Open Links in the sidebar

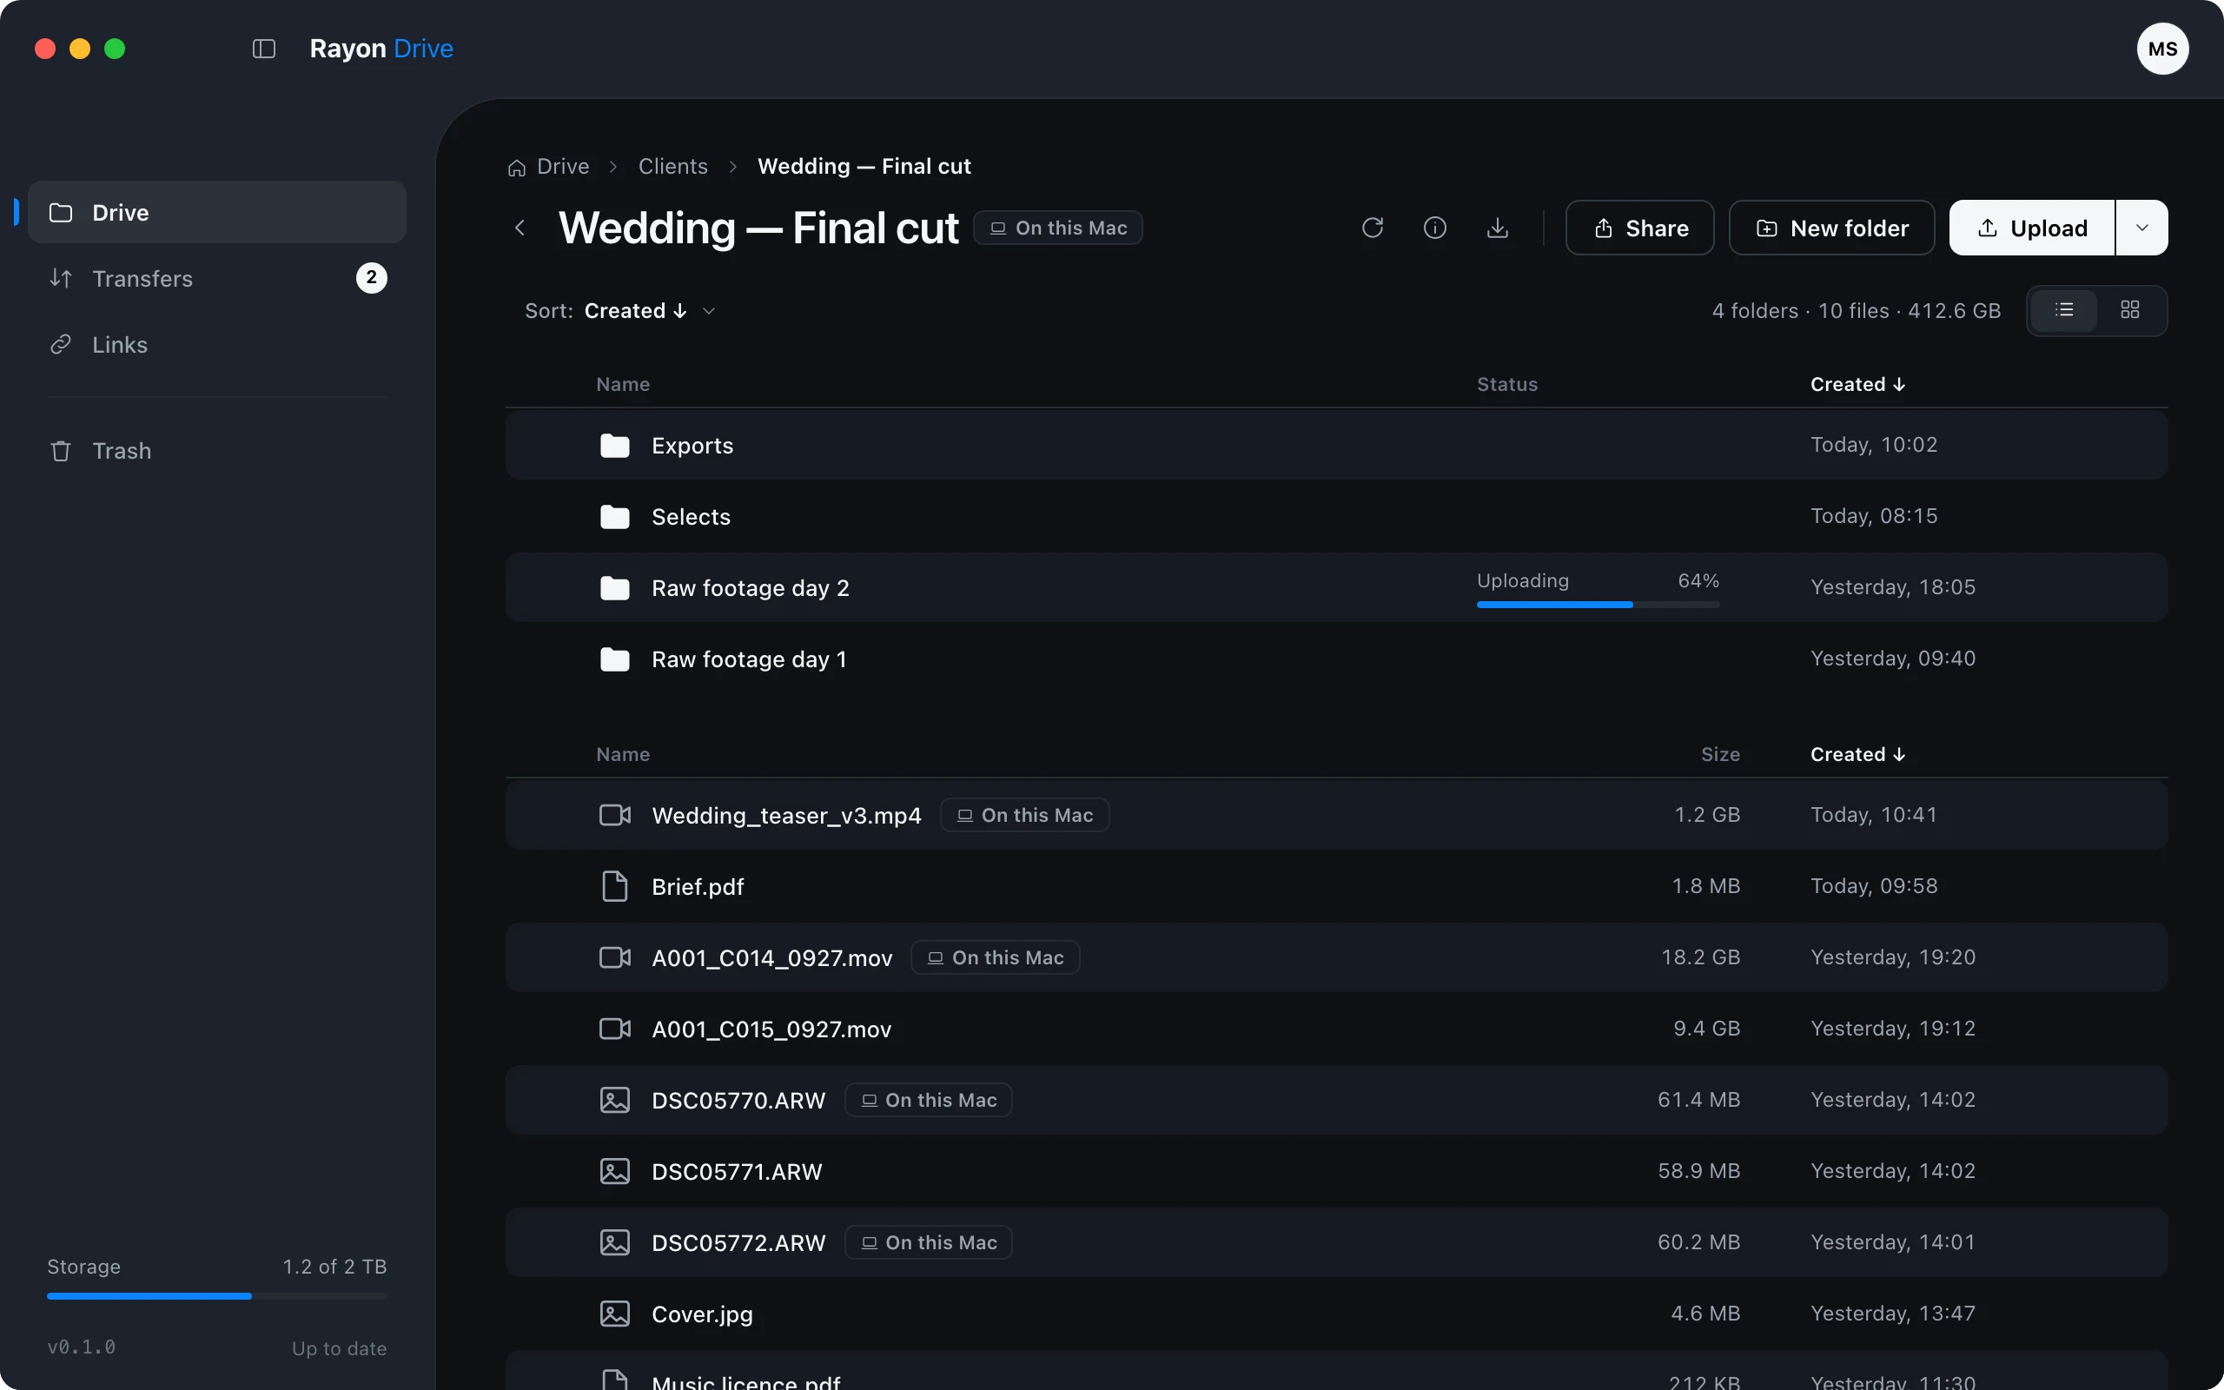[217, 345]
